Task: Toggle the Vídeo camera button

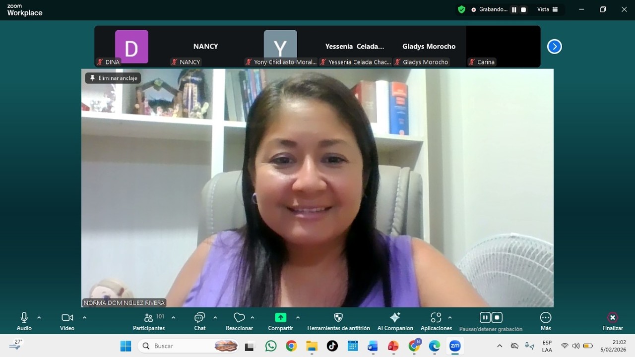Action: (x=67, y=321)
